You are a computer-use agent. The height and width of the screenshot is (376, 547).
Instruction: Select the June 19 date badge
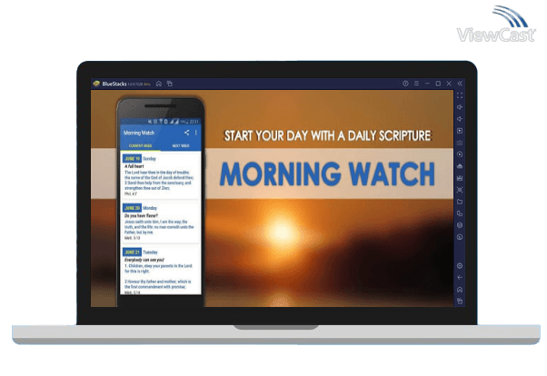133,159
